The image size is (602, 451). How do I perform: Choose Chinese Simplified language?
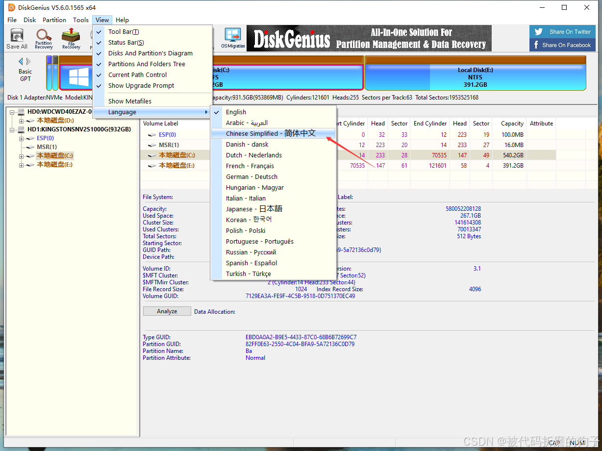click(274, 133)
